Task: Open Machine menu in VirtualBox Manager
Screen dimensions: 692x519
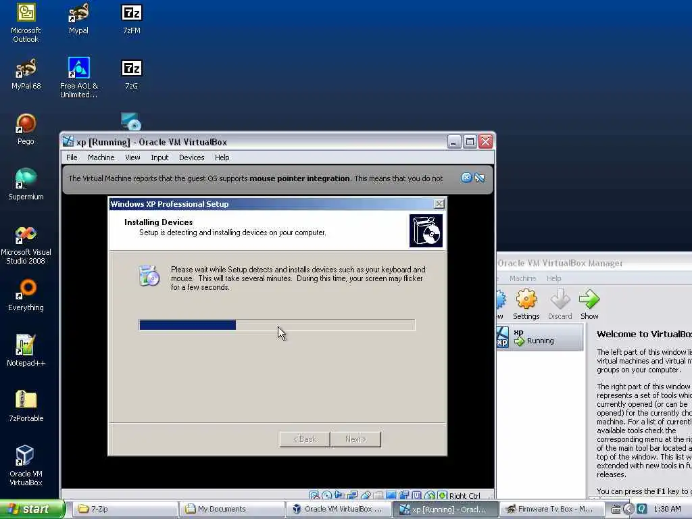Action: [x=522, y=278]
